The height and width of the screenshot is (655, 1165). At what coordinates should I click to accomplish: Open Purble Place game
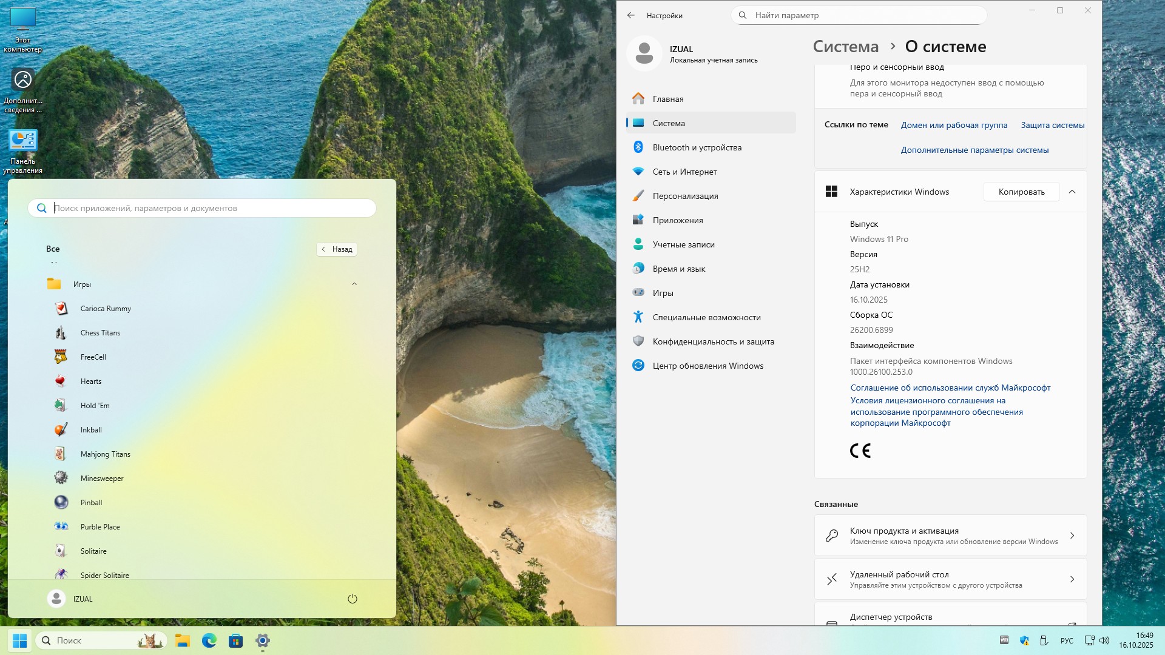click(x=100, y=527)
